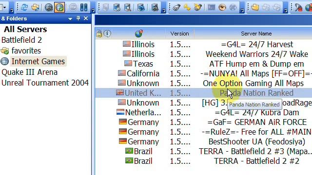Sort servers by Server Name column header

coord(256,34)
